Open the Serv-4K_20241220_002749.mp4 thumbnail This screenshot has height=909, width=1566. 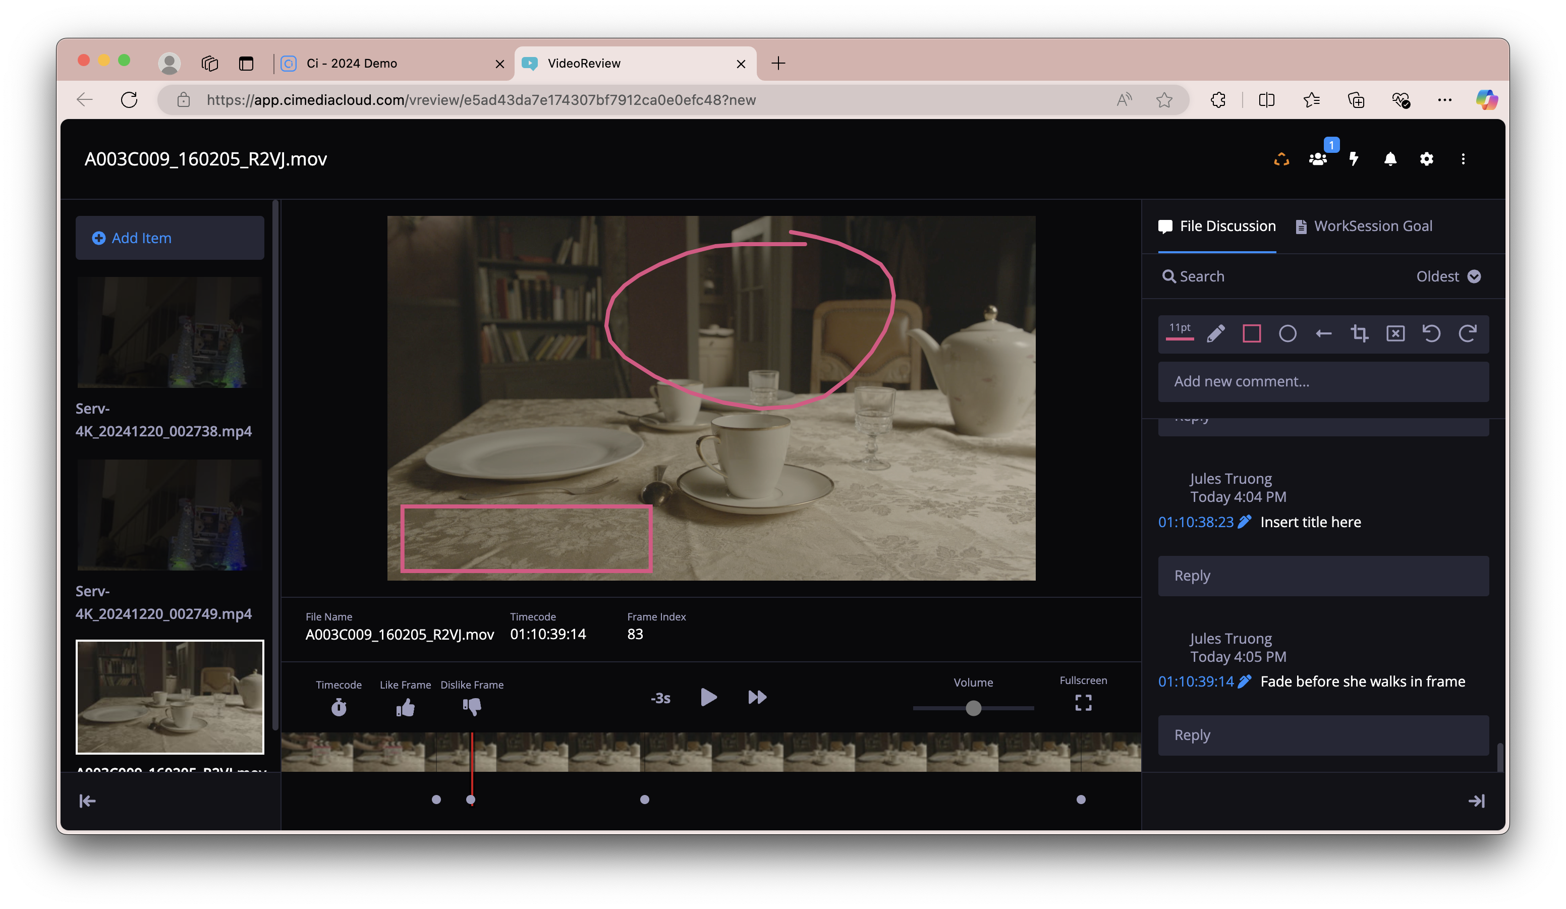(170, 515)
